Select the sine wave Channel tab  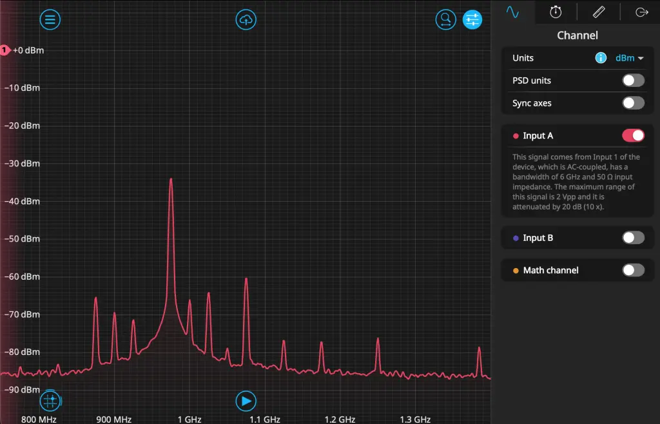tap(512, 12)
